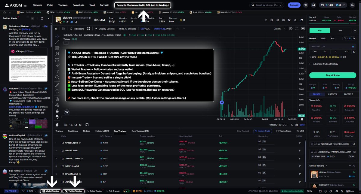Remove drawings with the trash icon
Image resolution: width=361 pixels, height=194 pixels.
coord(57,125)
